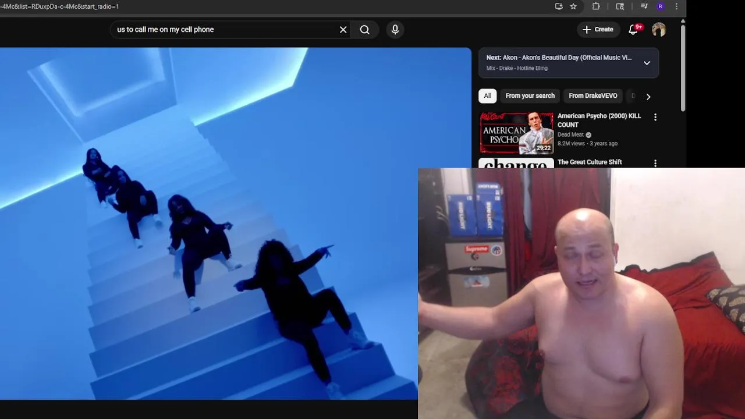This screenshot has height=419, width=745.
Task: Open the American Psycho KILL COUNT thumbnail
Action: point(516,133)
